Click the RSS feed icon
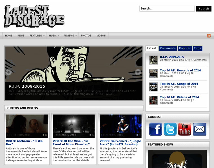 [209, 36]
